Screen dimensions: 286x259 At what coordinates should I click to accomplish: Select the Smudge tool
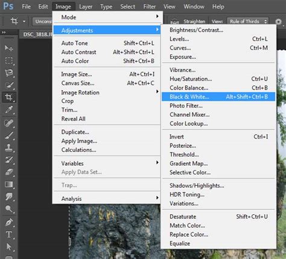click(9, 197)
